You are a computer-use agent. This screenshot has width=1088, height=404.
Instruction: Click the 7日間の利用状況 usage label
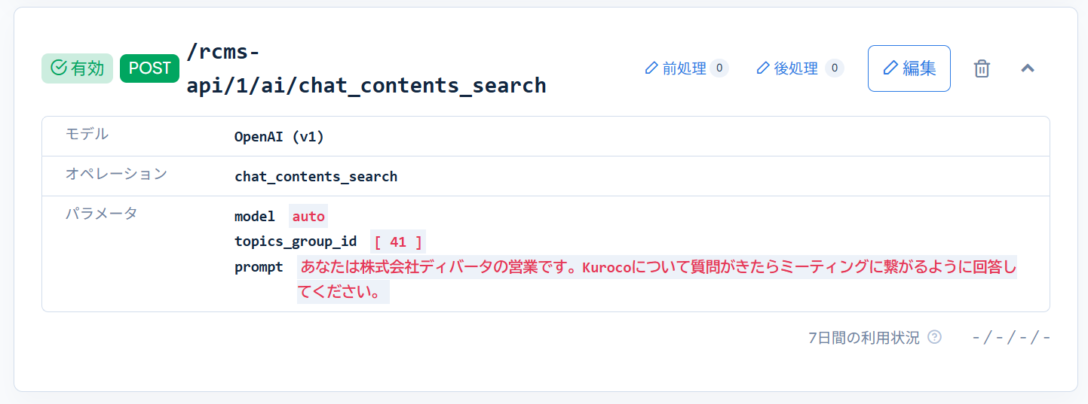tap(863, 338)
